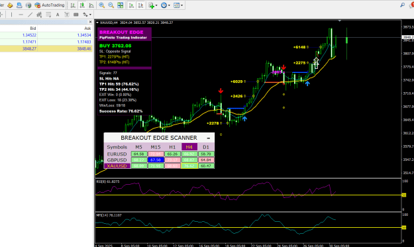
Task: Click the Ask column header
Action: pos(87,28)
